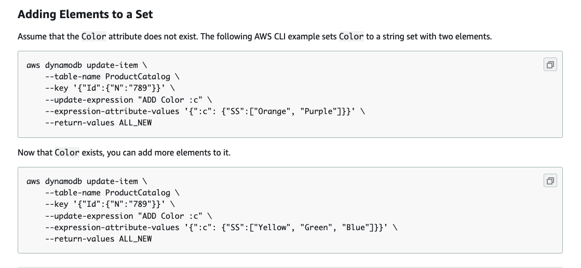Click the Yellow, Green, Blue expression-attribute-values line

[221, 227]
